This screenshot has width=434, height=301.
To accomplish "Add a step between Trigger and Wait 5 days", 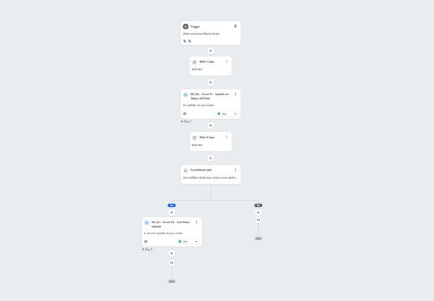I will point(210,51).
